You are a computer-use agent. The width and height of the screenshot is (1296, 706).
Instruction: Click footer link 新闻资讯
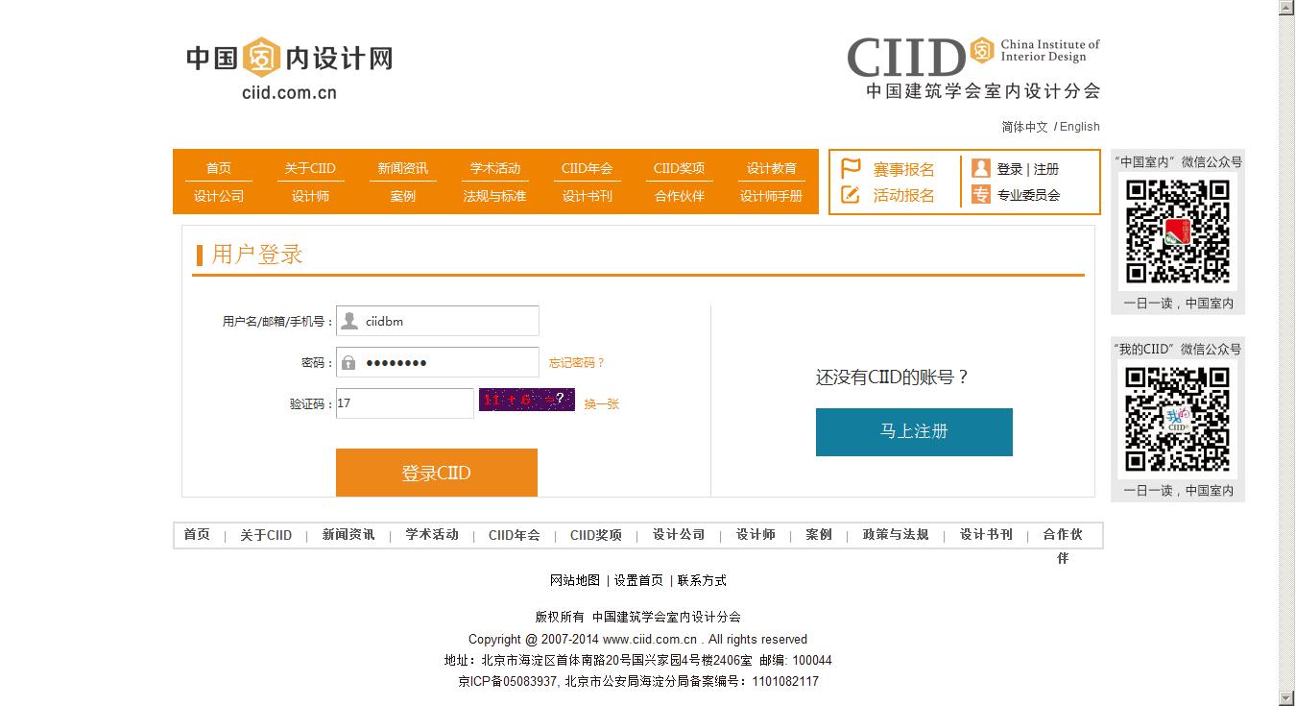[348, 535]
